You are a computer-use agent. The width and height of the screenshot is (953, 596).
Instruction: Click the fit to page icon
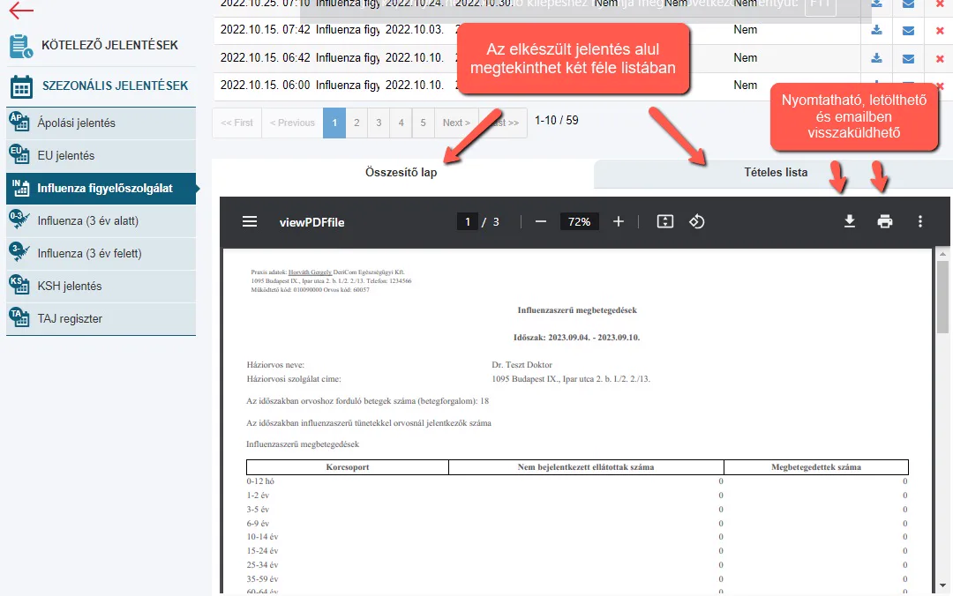click(665, 222)
